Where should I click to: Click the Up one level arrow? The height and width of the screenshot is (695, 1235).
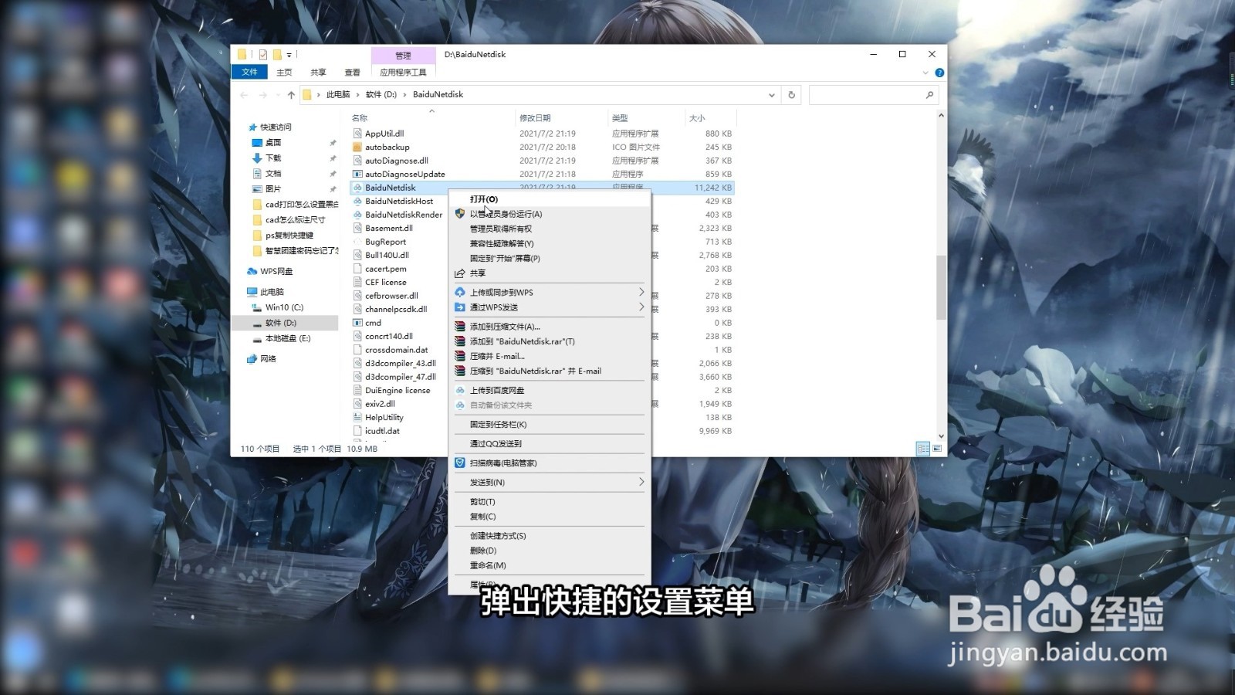[x=291, y=95]
